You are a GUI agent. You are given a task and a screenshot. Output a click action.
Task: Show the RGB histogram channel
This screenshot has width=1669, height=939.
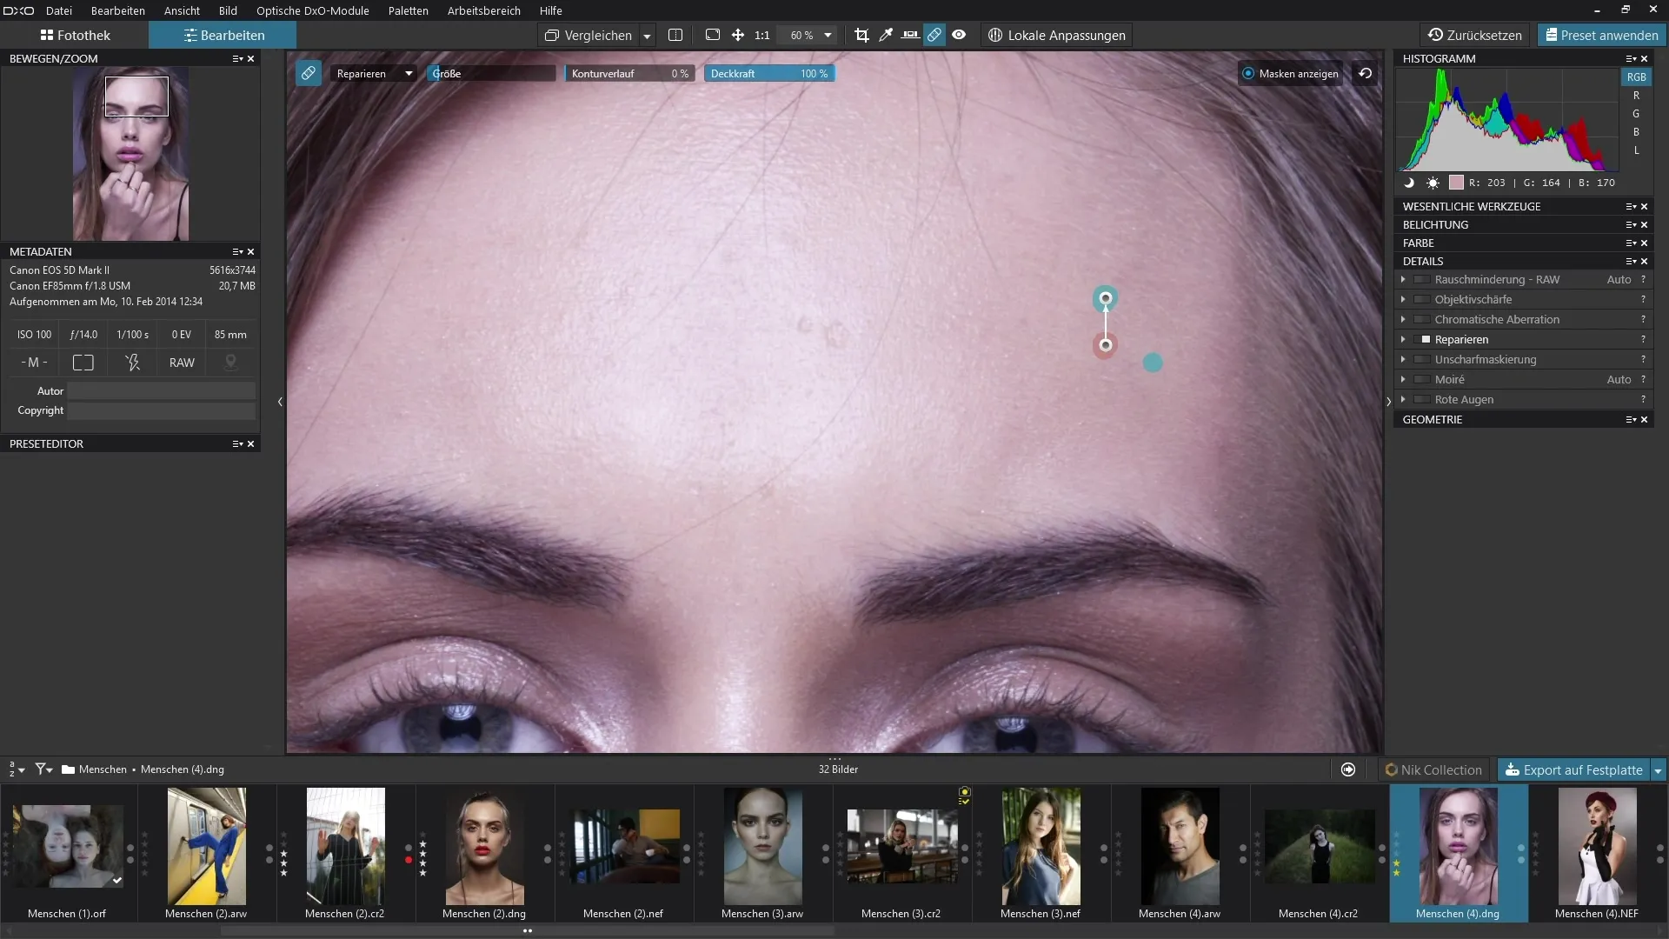pos(1636,77)
